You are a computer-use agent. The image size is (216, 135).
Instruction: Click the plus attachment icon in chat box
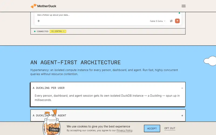pos(39,21)
